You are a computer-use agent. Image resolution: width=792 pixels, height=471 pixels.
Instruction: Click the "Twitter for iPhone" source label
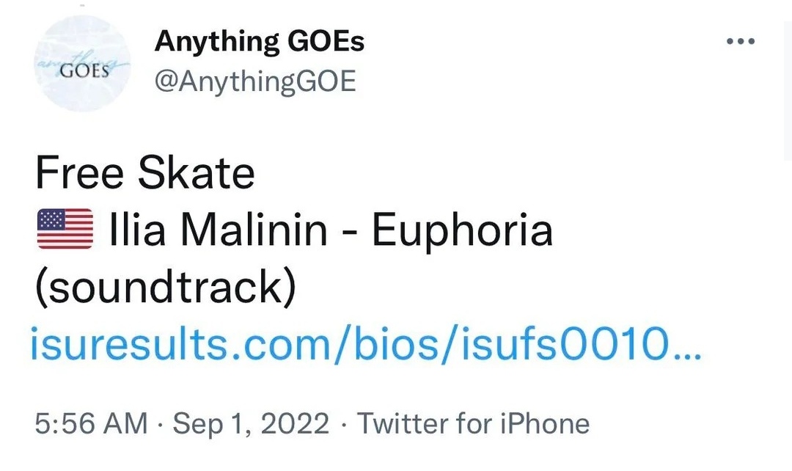coord(473,424)
